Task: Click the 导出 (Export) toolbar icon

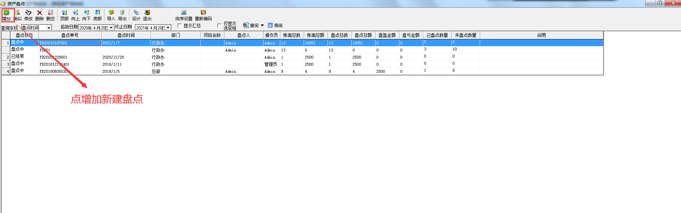Action: pos(122,13)
